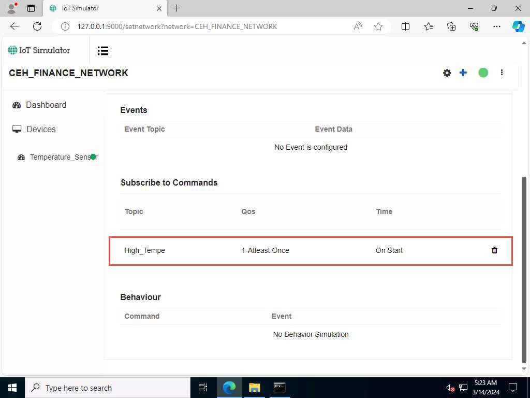530x398 pixels.
Task: Delete the High_Tempe command subscription
Action: click(494, 250)
